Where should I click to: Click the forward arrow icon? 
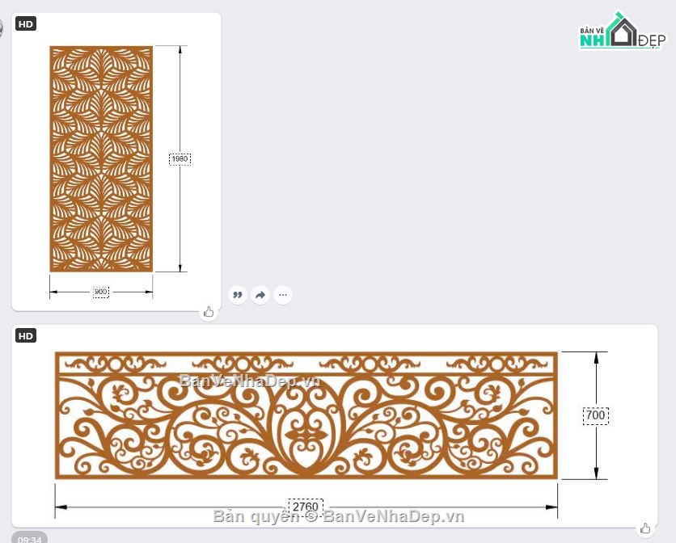click(260, 295)
